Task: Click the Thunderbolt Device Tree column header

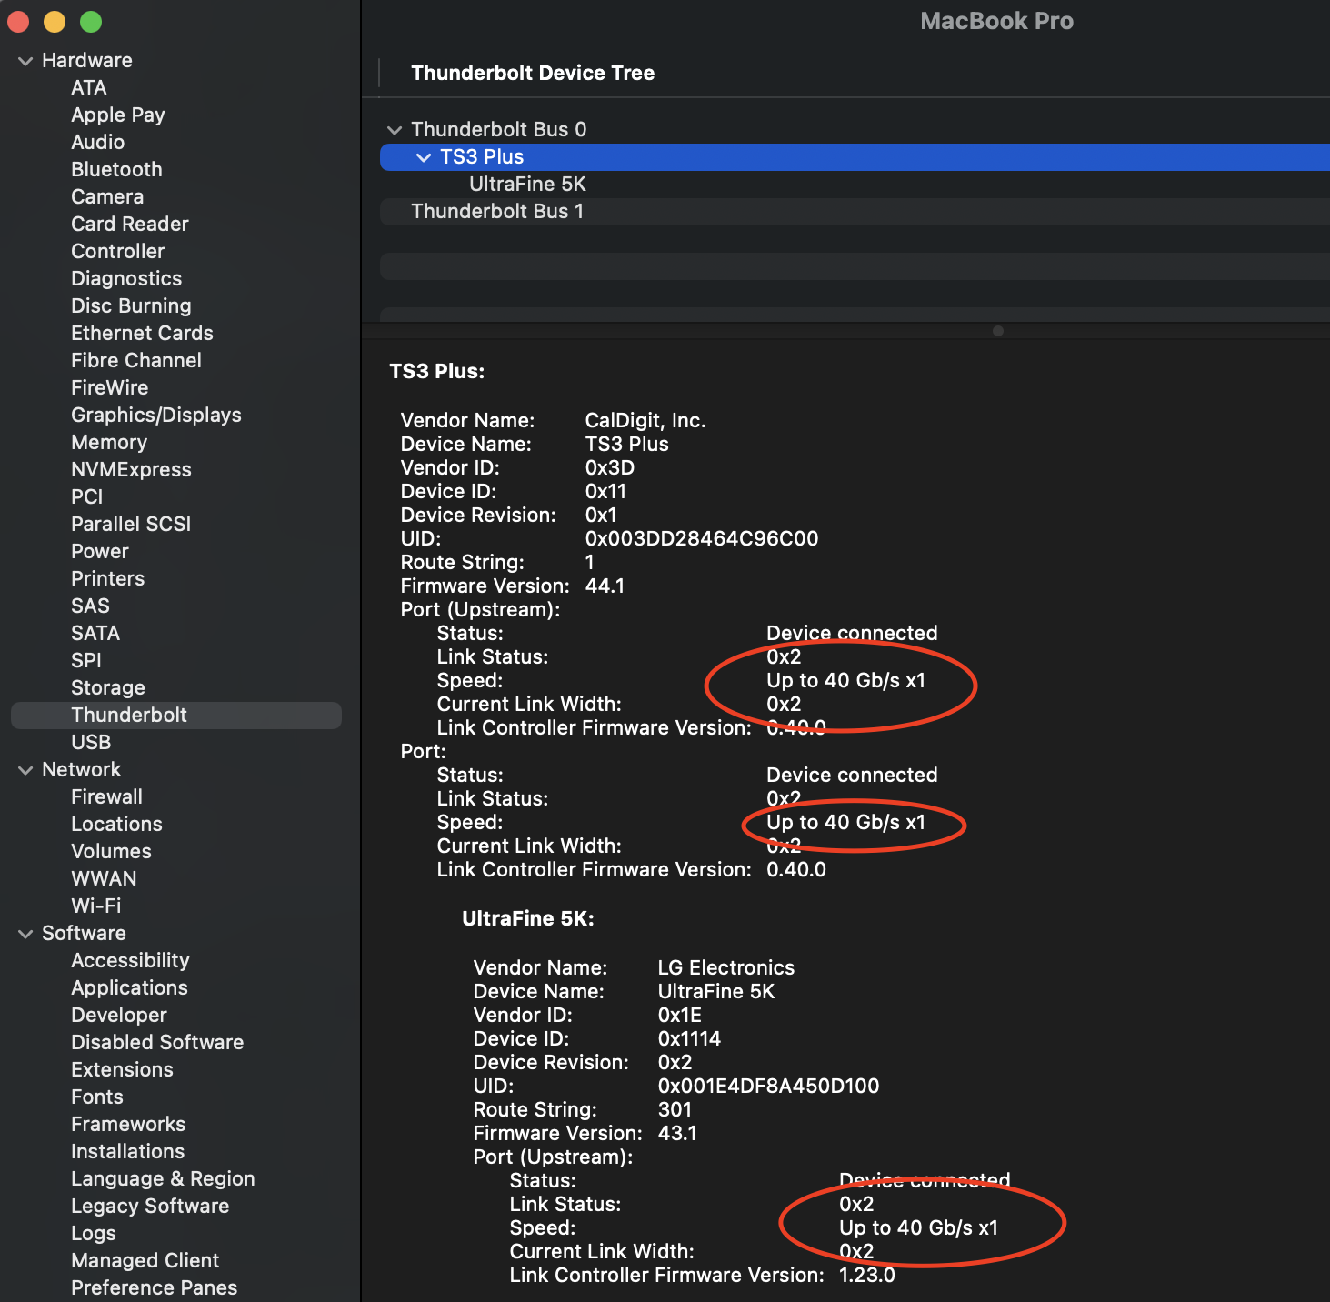Action: (x=533, y=73)
